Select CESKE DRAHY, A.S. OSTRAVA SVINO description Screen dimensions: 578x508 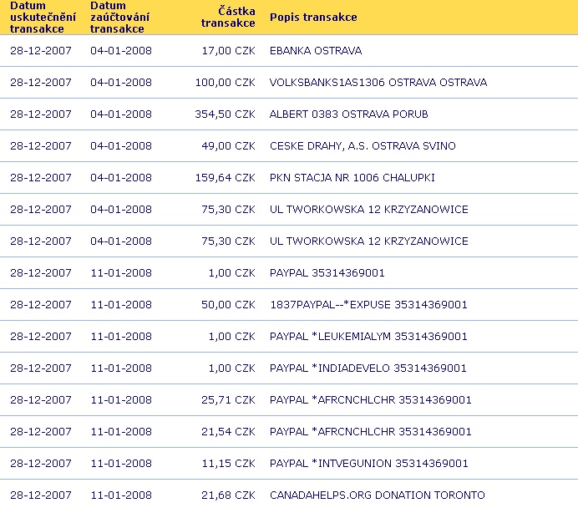363,145
